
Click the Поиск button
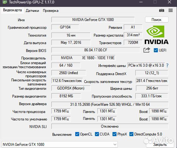pyautogui.click(x=157, y=20)
